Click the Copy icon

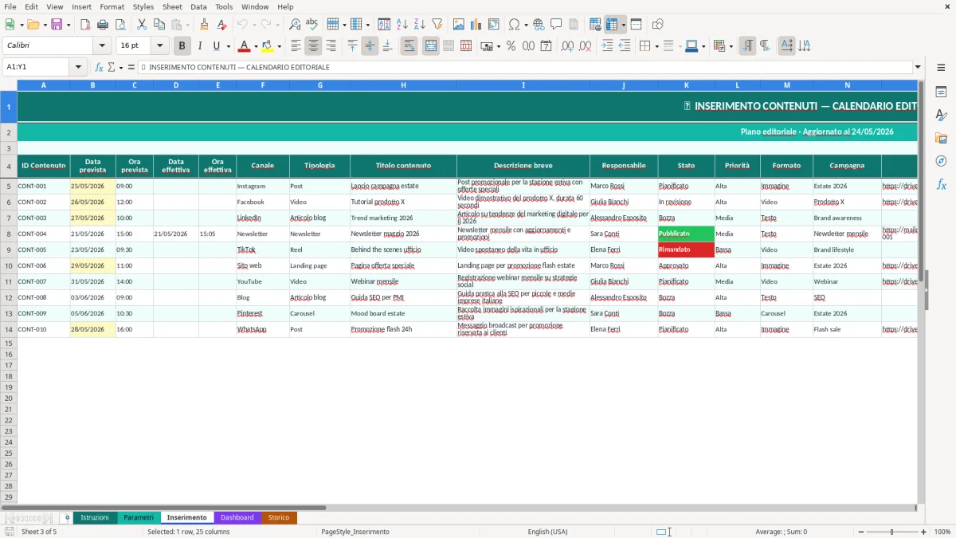coord(159,25)
